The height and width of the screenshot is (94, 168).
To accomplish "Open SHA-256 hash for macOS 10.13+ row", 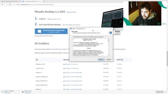I will pos(119,68).
